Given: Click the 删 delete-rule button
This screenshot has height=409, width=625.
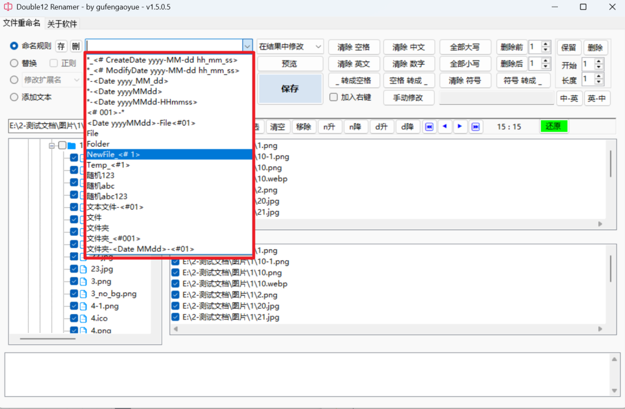Looking at the screenshot, I should (76, 46).
